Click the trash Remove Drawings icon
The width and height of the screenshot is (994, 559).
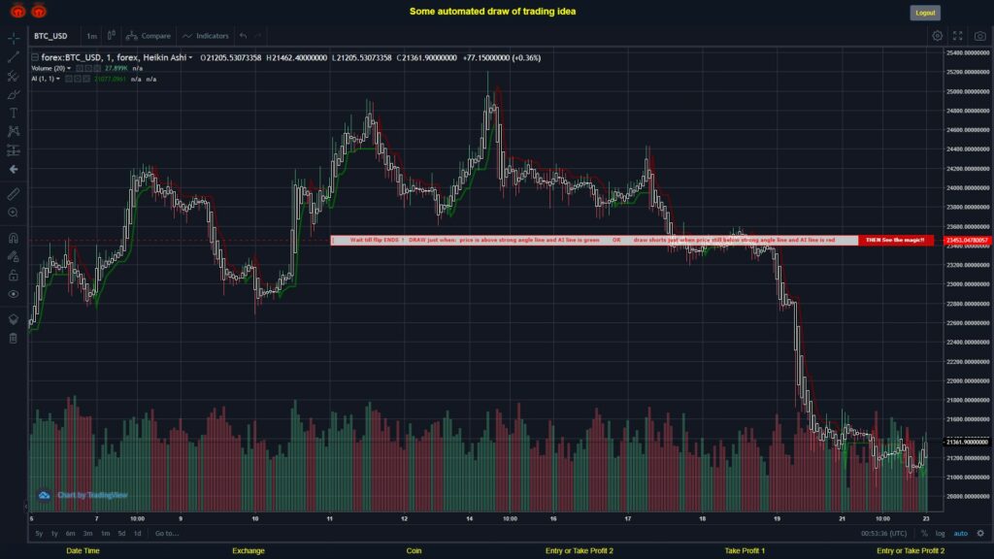coord(14,339)
